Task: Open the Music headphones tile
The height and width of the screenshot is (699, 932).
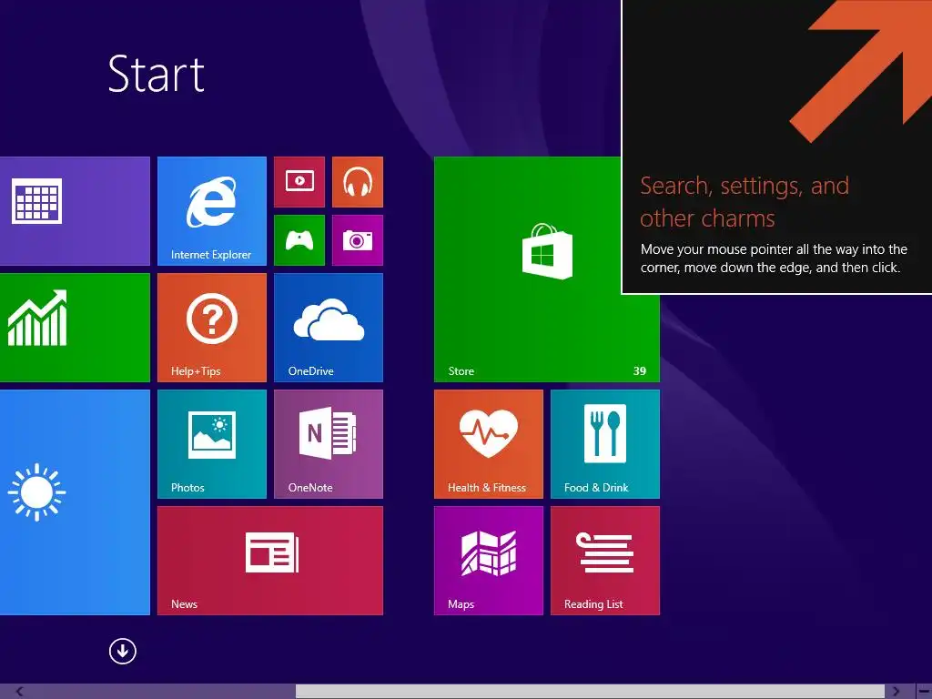Action: point(357,182)
